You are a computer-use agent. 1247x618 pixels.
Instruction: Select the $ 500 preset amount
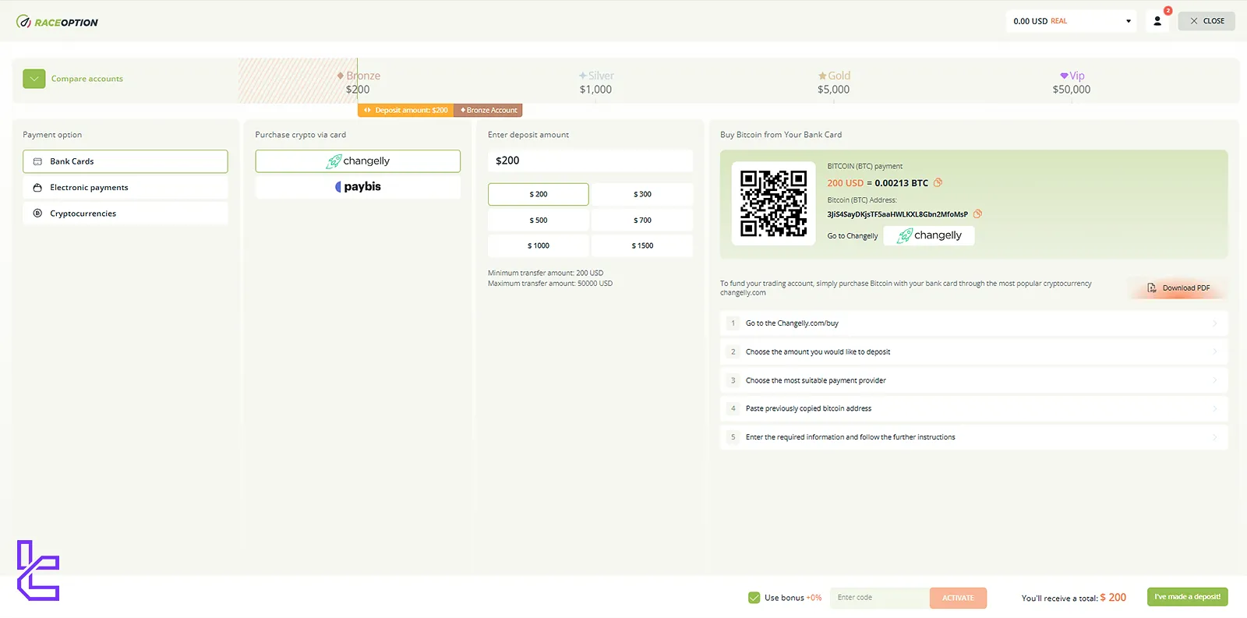point(539,221)
